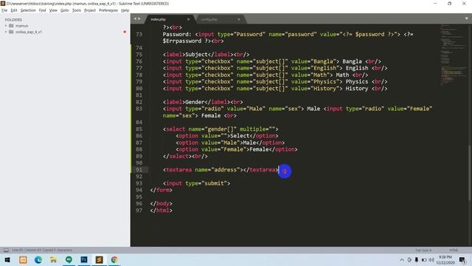
Task: Click line number 97 in the gutter
Action: point(139,211)
